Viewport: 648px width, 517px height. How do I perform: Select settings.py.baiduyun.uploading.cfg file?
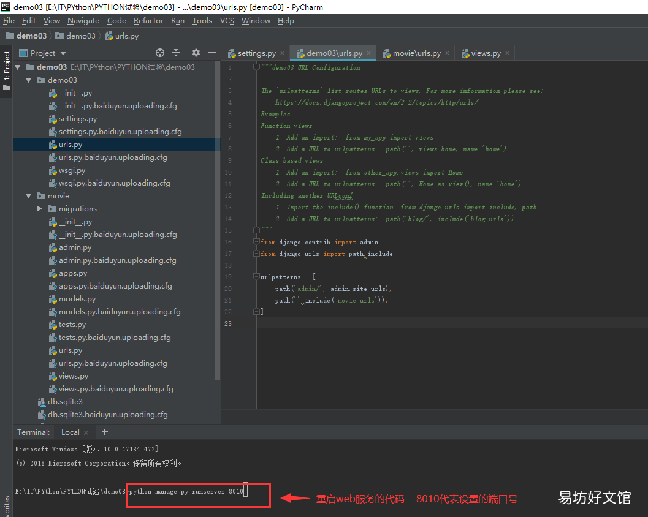120,132
